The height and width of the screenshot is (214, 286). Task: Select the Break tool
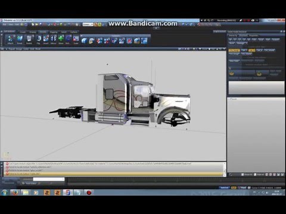coord(20,39)
